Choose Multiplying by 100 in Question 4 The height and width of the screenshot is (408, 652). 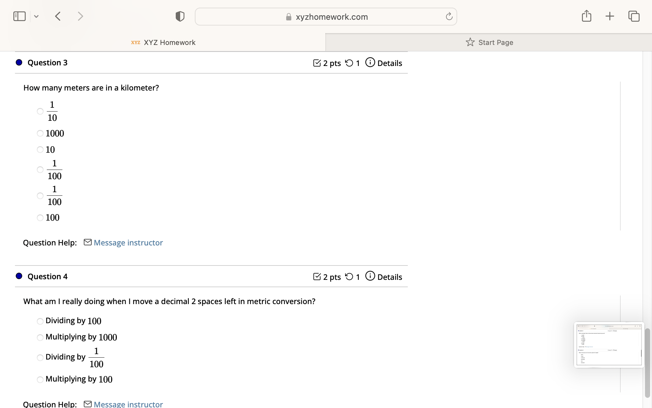click(x=40, y=380)
